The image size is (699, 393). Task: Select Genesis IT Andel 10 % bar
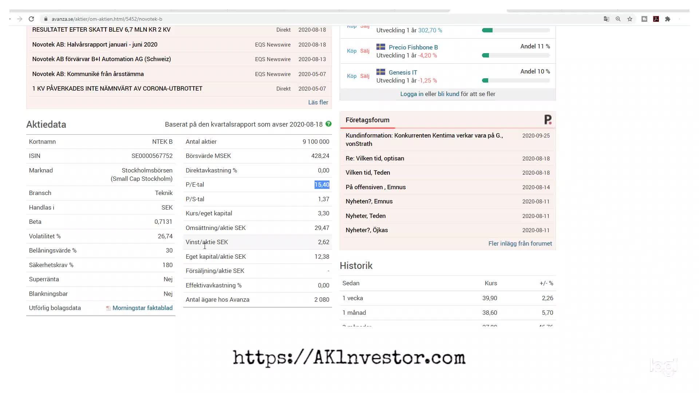[x=516, y=80]
